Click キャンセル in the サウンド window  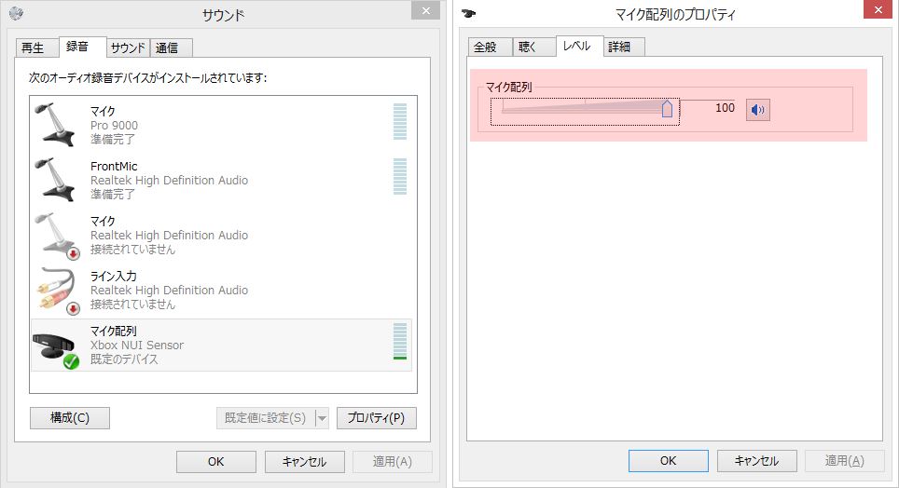[x=304, y=462]
